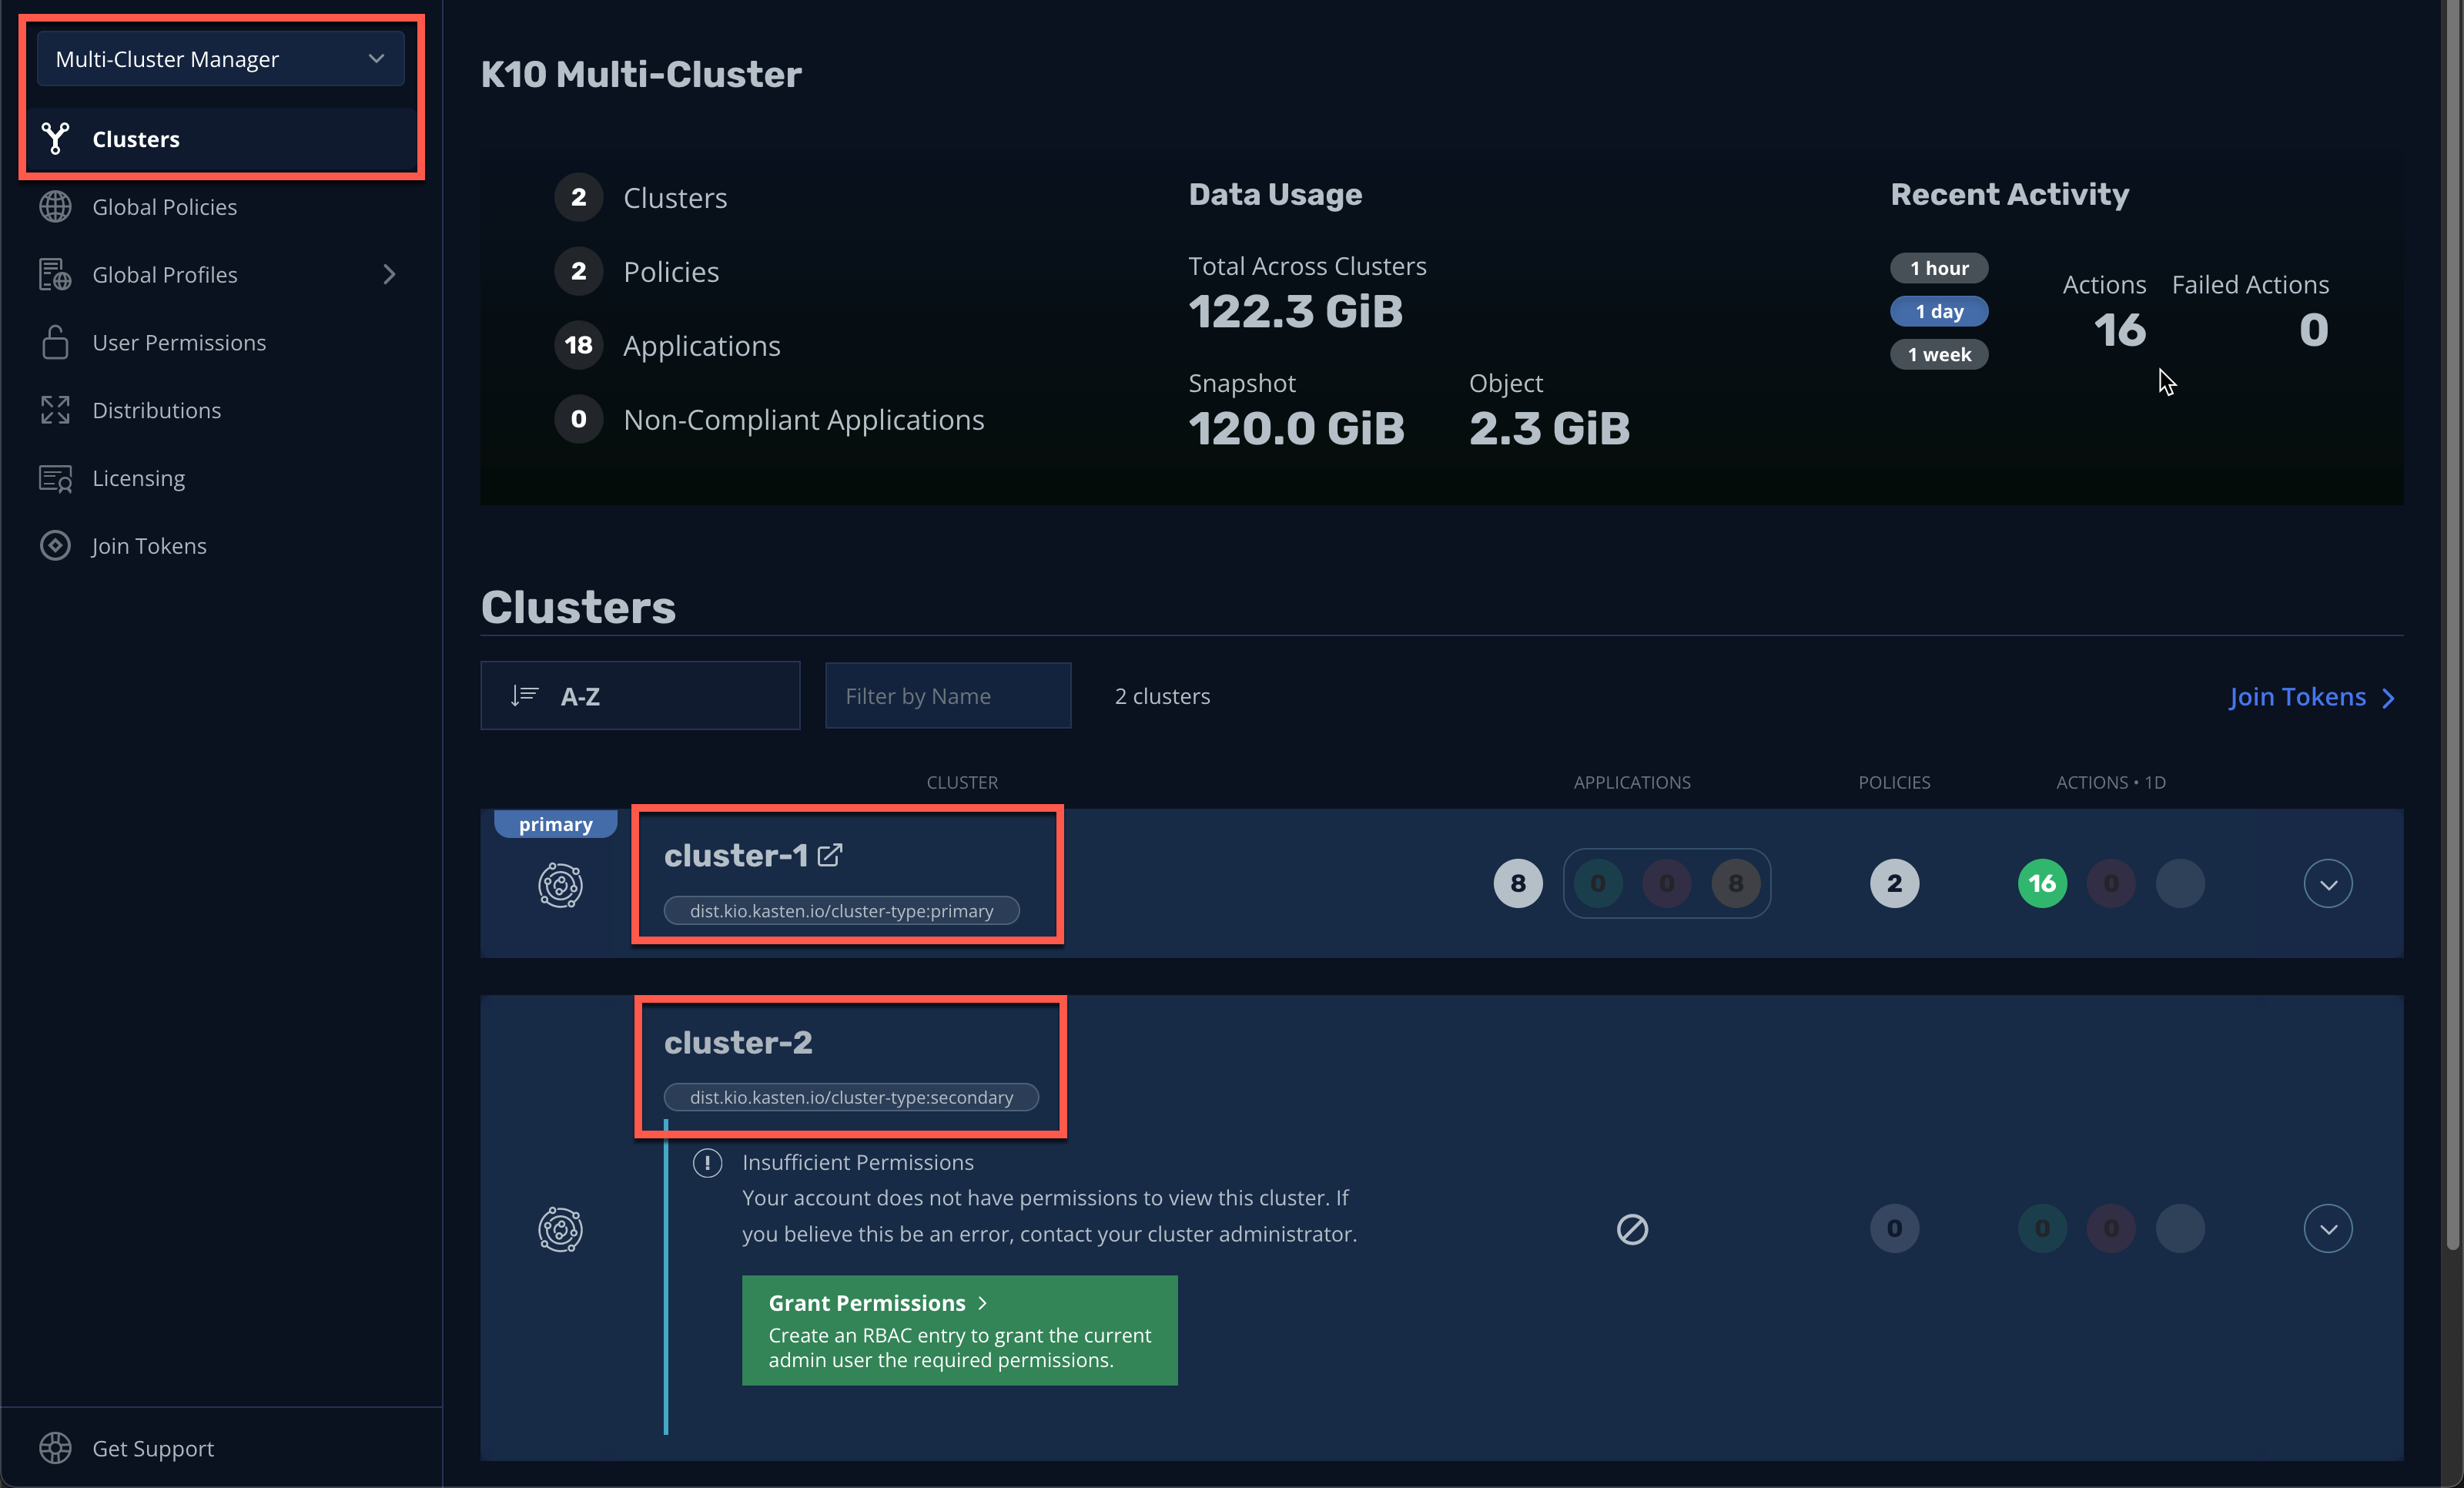Select Clusters in the sidebar
The height and width of the screenshot is (1488, 2464).
coord(220,139)
